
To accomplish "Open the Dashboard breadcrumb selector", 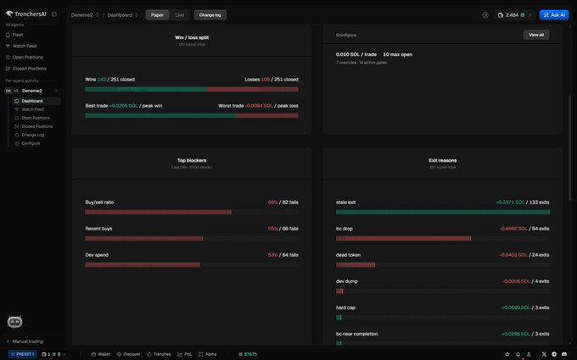I will pyautogui.click(x=123, y=15).
